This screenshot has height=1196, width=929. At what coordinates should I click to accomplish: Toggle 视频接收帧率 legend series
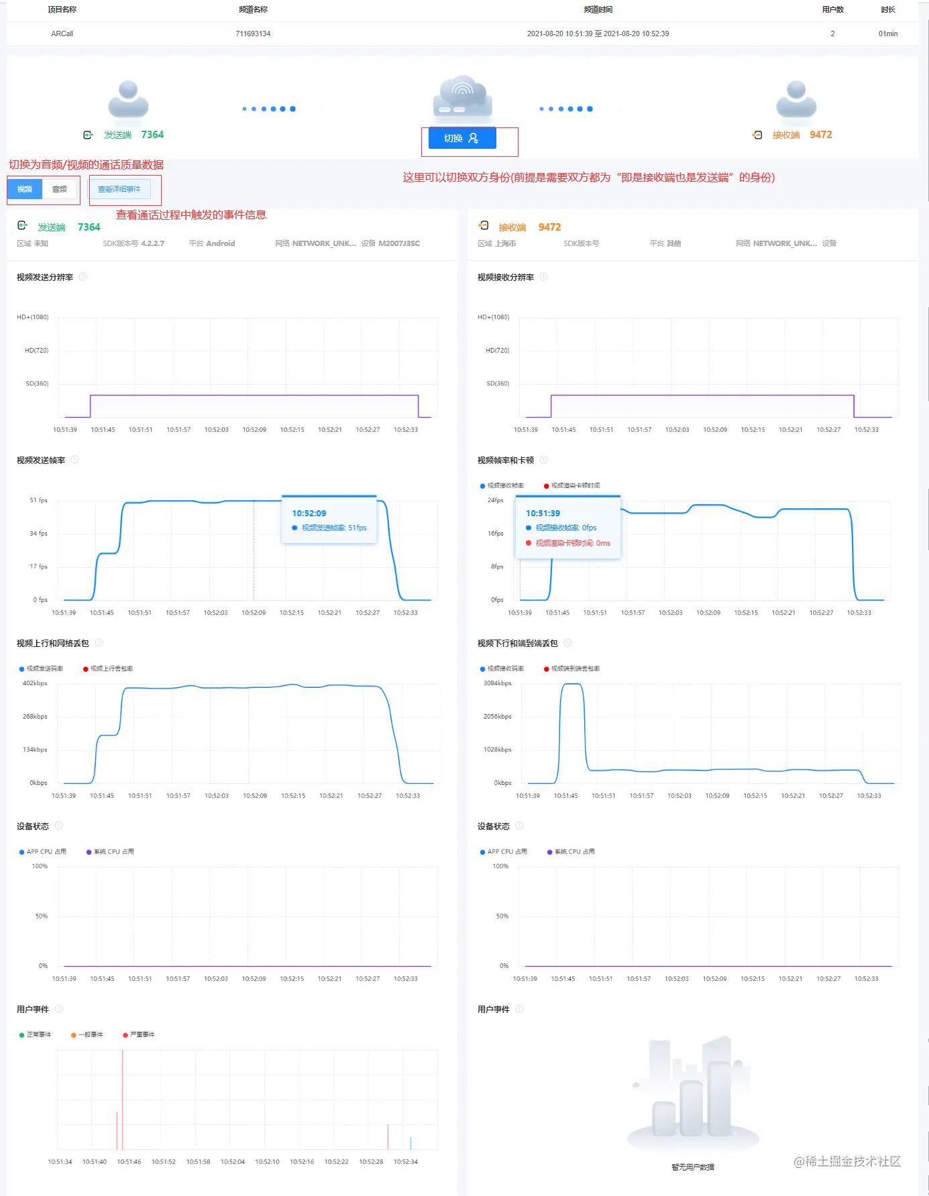(x=502, y=485)
